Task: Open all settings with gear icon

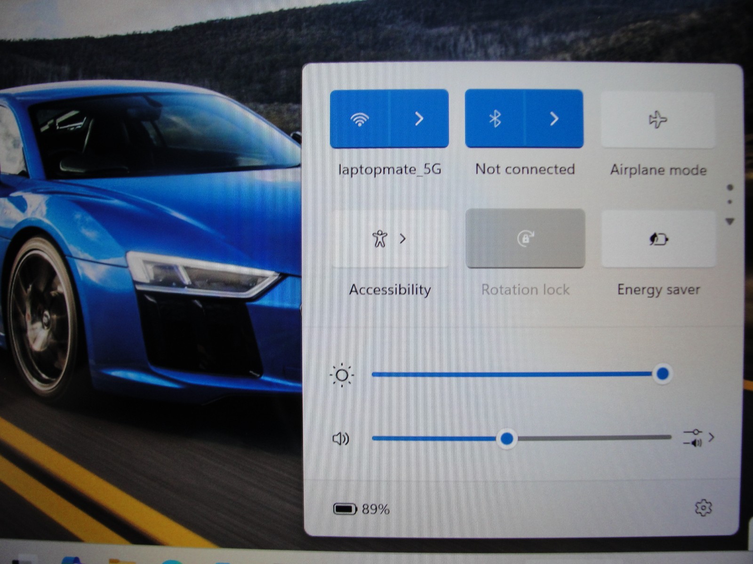Action: point(703,508)
